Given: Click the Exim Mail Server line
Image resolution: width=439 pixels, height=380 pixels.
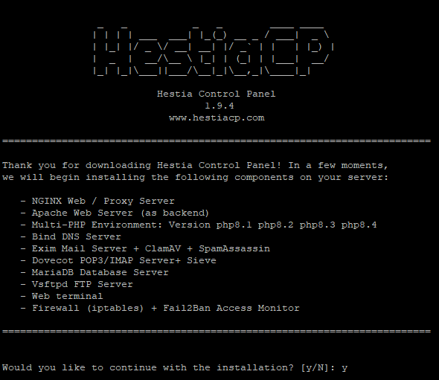Looking at the screenshot, I should 145,248.
